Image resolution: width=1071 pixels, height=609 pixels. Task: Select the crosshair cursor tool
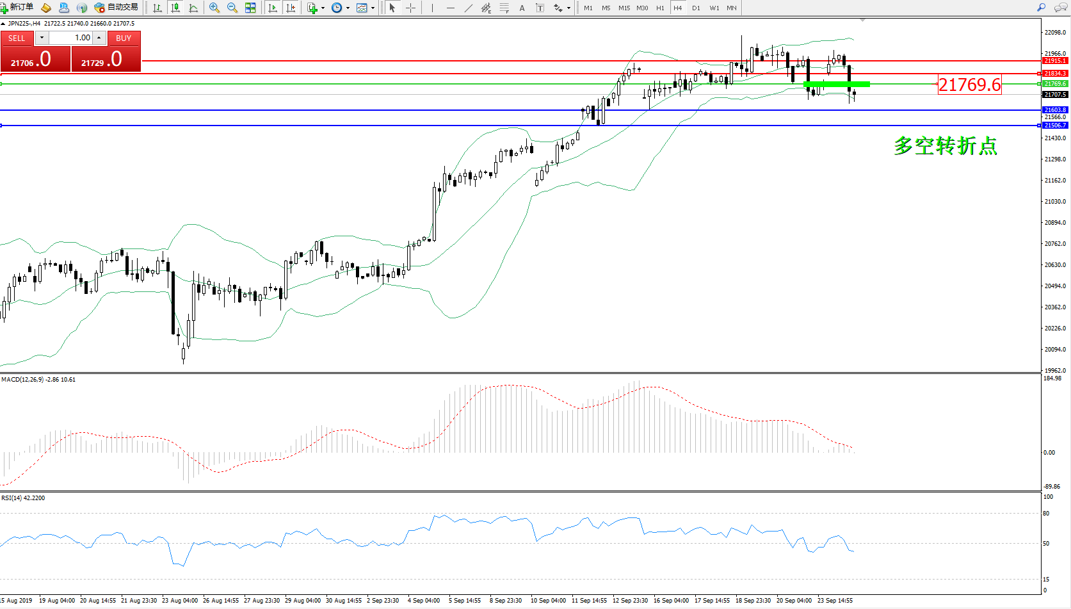click(x=411, y=8)
